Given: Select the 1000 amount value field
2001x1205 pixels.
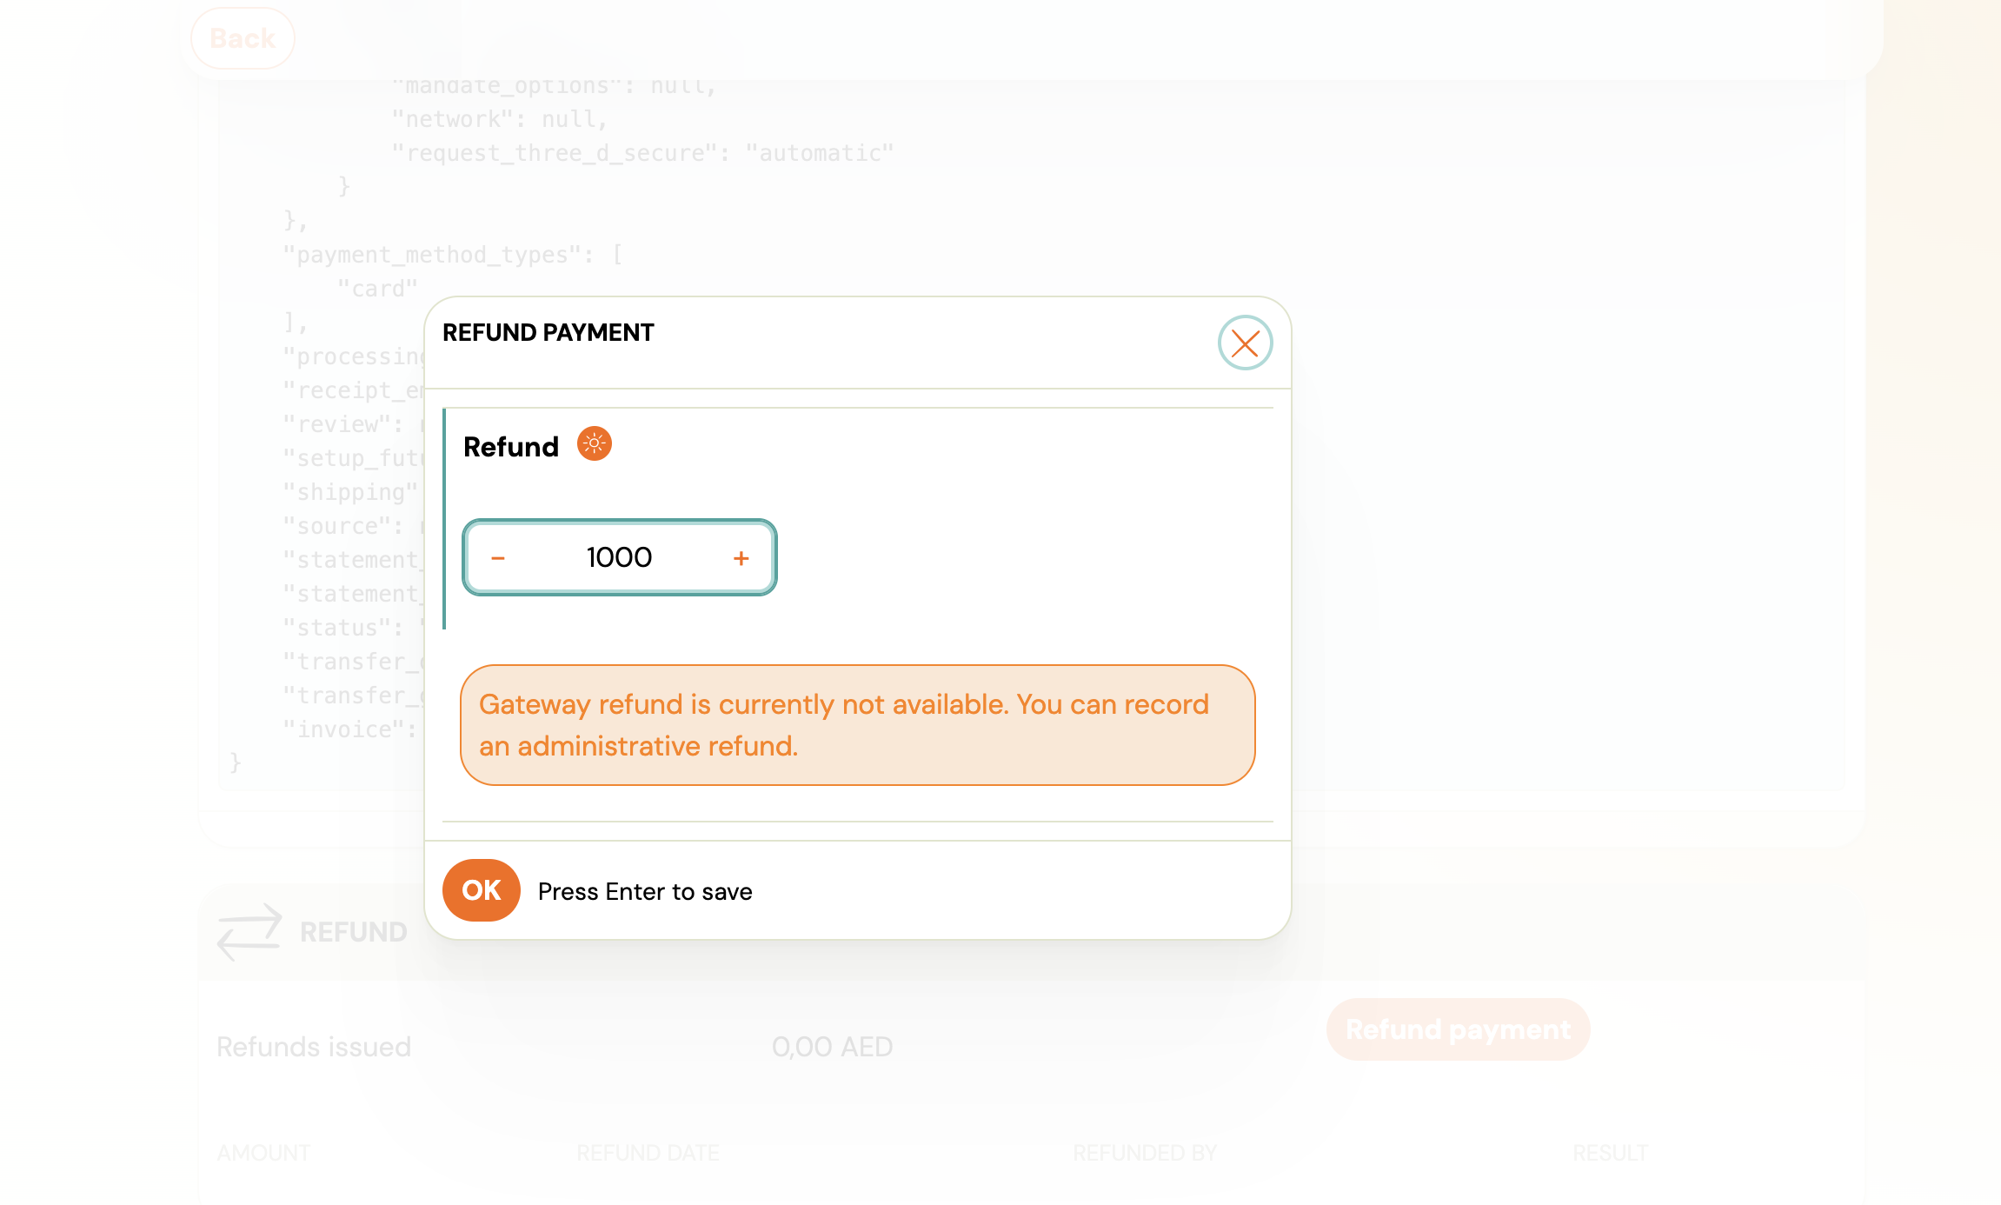Looking at the screenshot, I should (619, 557).
